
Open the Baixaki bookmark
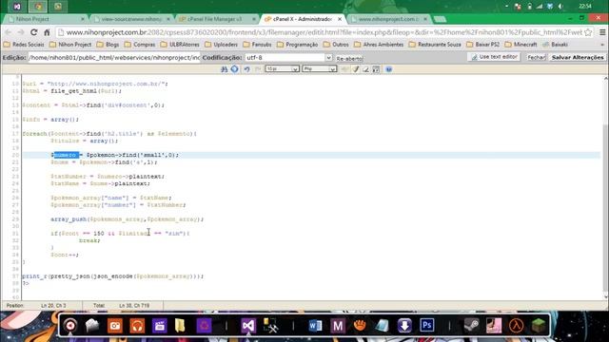pos(555,45)
